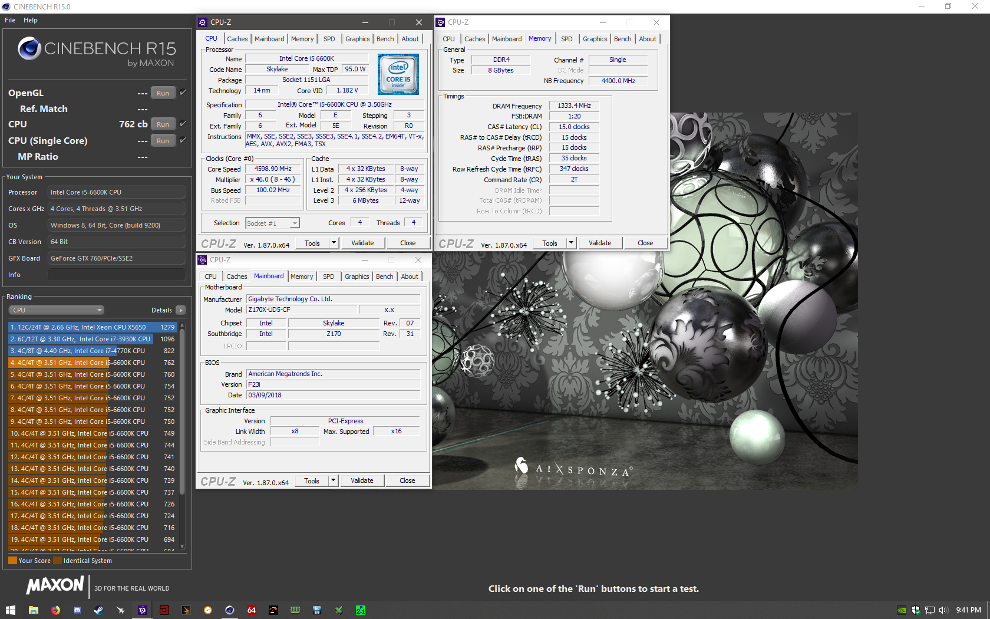
Task: Click the taskbar clock showing 9:41 PM
Action: tap(968, 610)
